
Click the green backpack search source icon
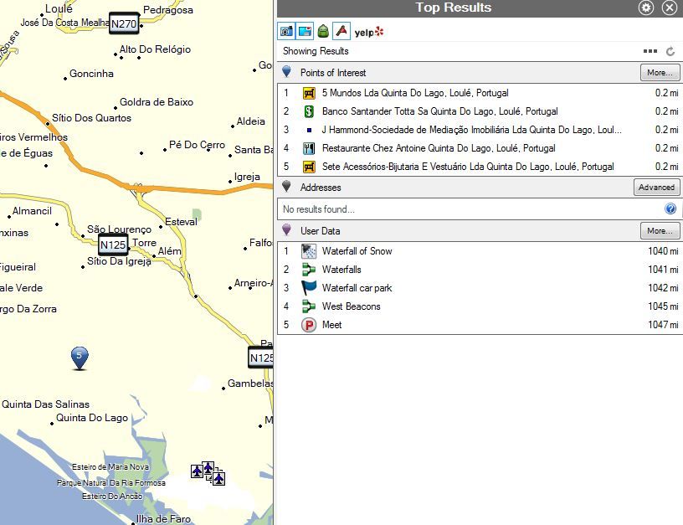(x=323, y=31)
